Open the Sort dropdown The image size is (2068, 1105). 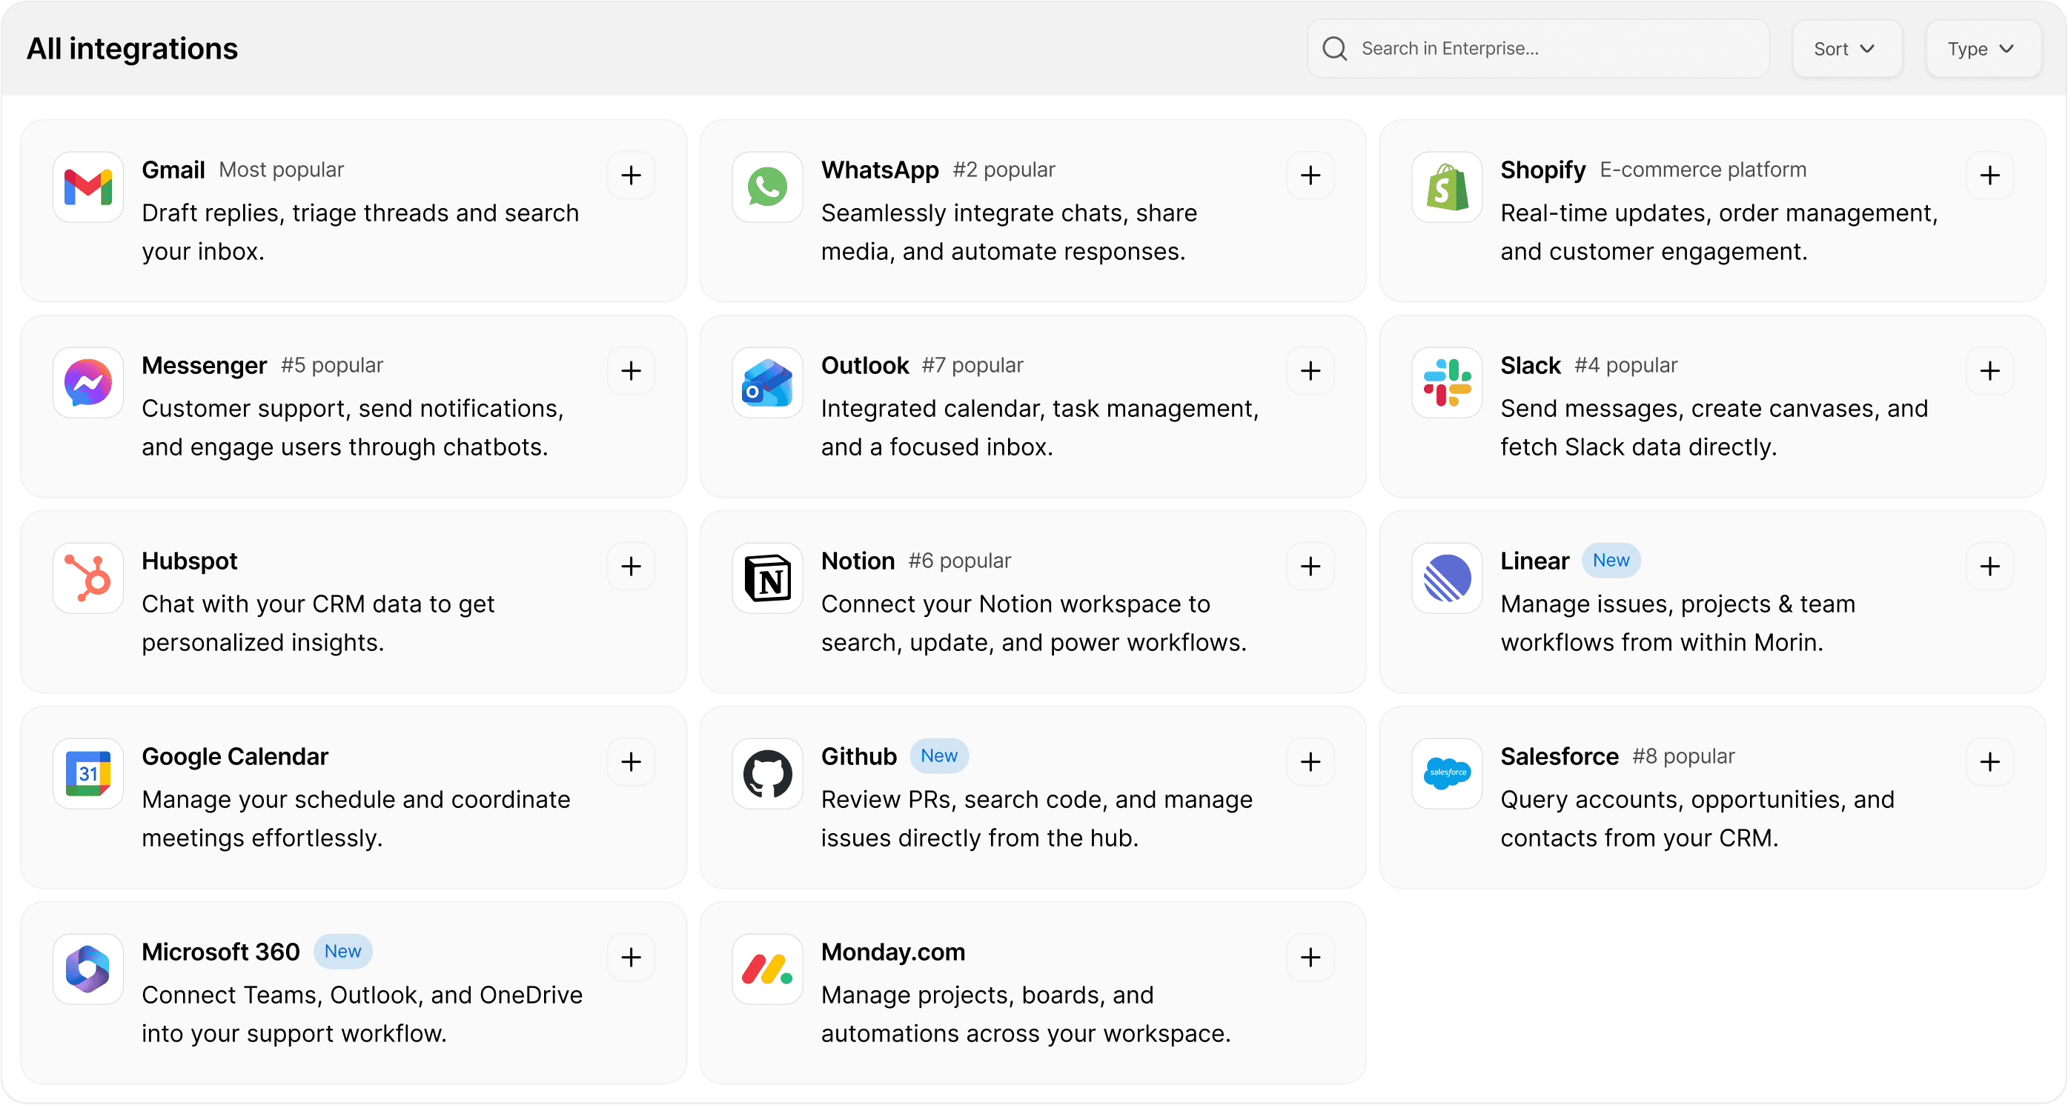1846,49
